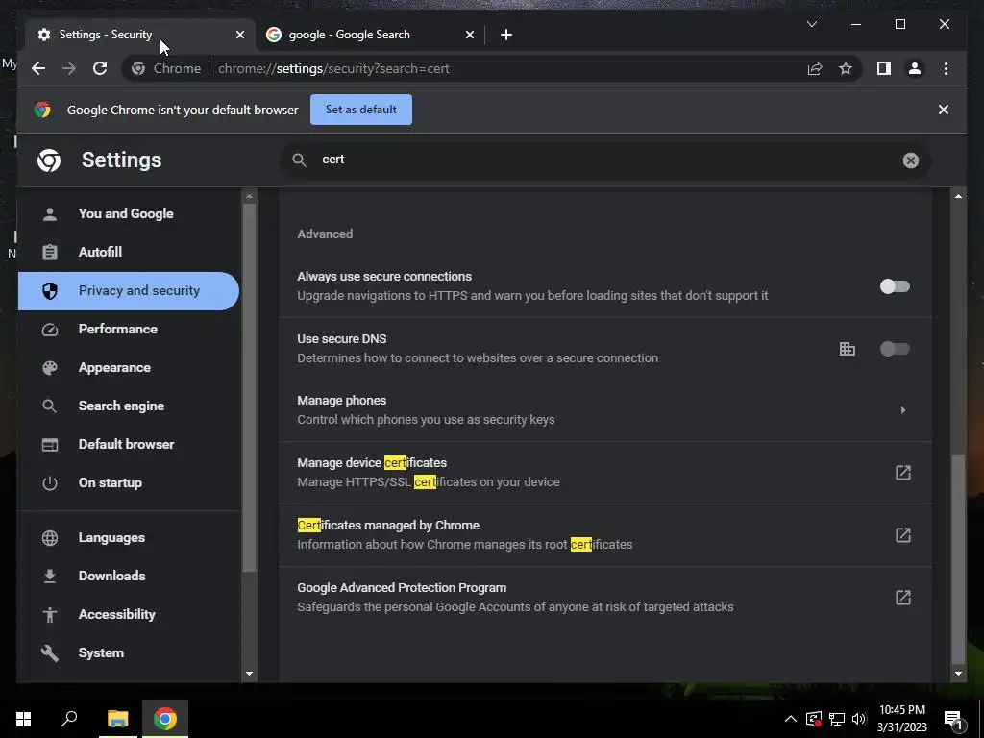Screen dimensions: 984x738
Task: Click the address bar URL
Action: [333, 68]
